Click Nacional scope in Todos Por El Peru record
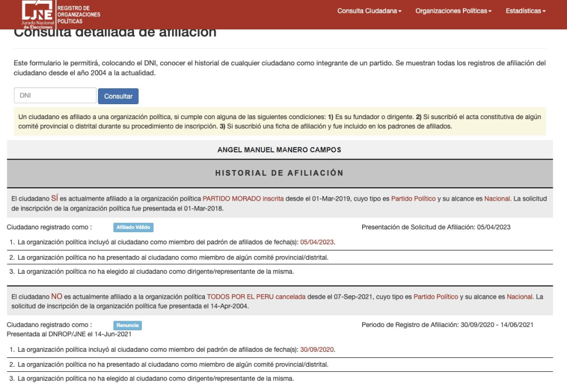Viewport: 567px width, 384px height. point(520,297)
